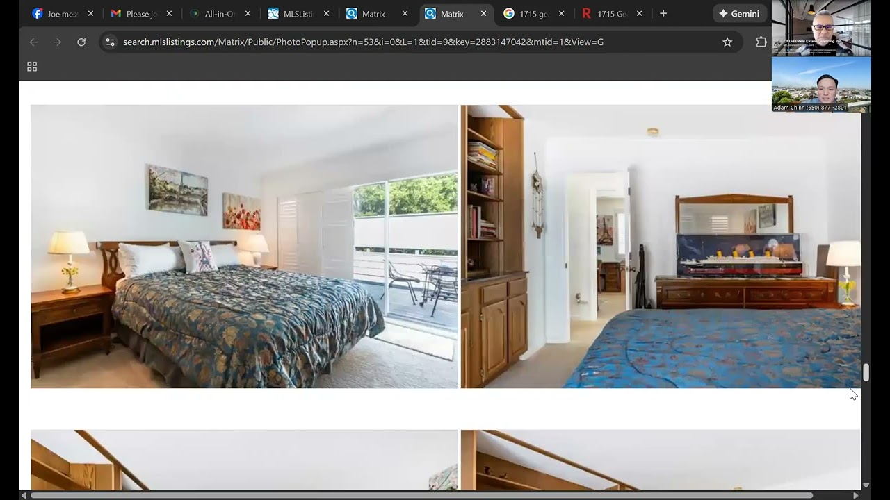Click the horizontal scroll right arrow
This screenshot has width=890, height=500.
pyautogui.click(x=856, y=495)
